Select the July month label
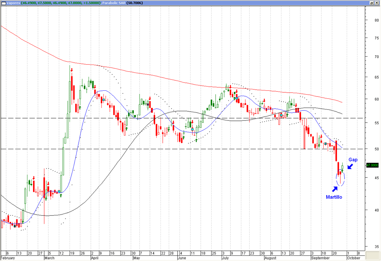The image size is (381, 261). tap(225, 258)
